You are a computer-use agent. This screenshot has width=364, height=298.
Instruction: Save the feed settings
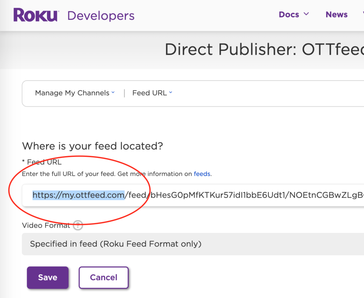point(48,278)
